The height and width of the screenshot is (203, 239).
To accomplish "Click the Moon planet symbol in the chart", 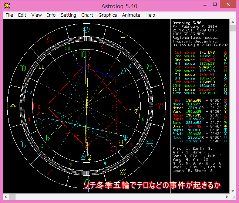I will click(123, 71).
